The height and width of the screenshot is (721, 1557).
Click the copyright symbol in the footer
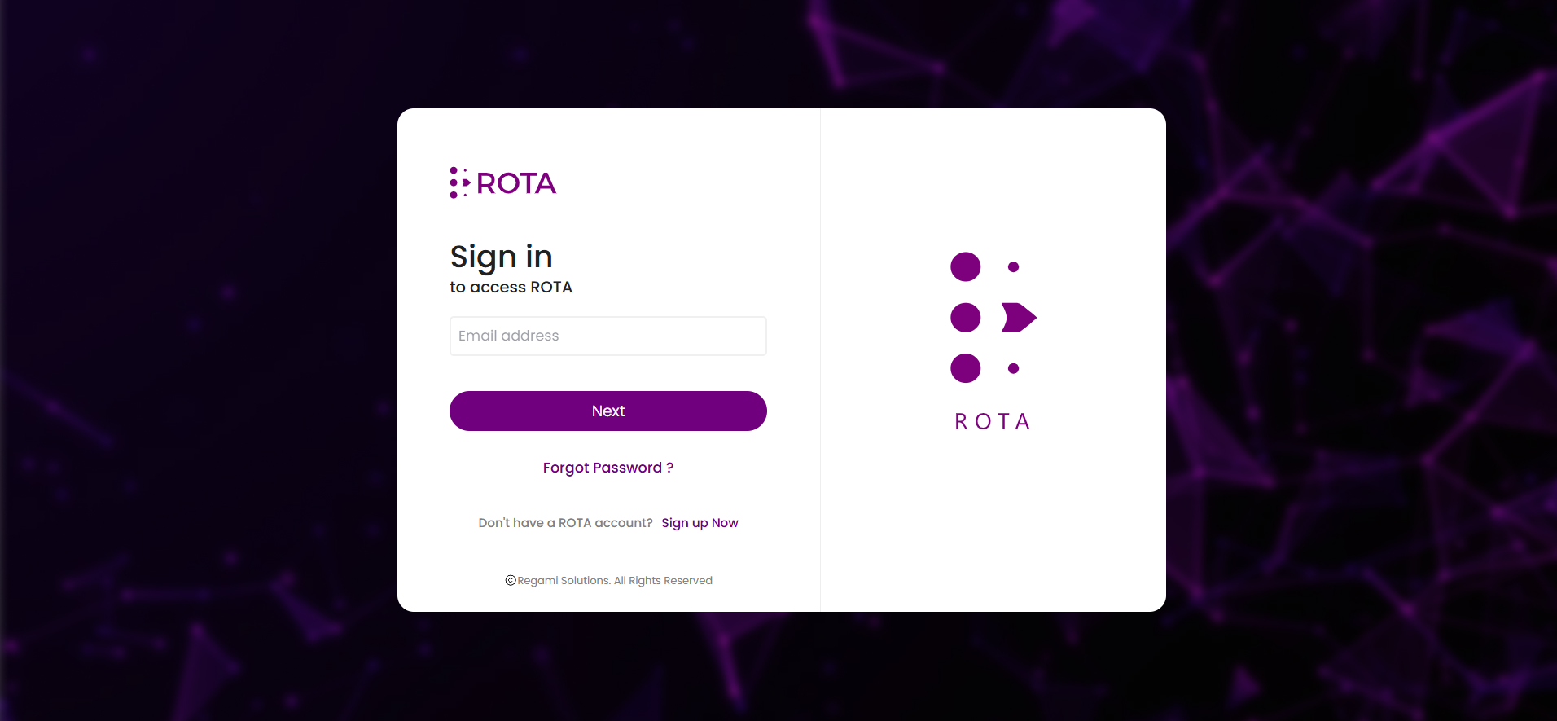tap(511, 580)
